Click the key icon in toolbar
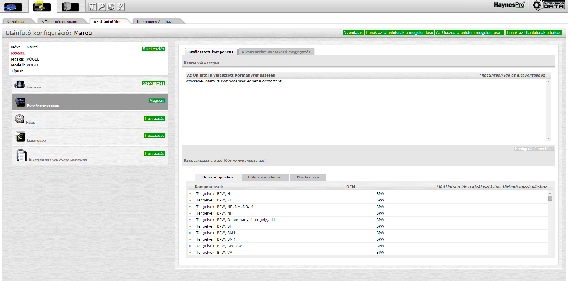 pyautogui.click(x=102, y=7)
